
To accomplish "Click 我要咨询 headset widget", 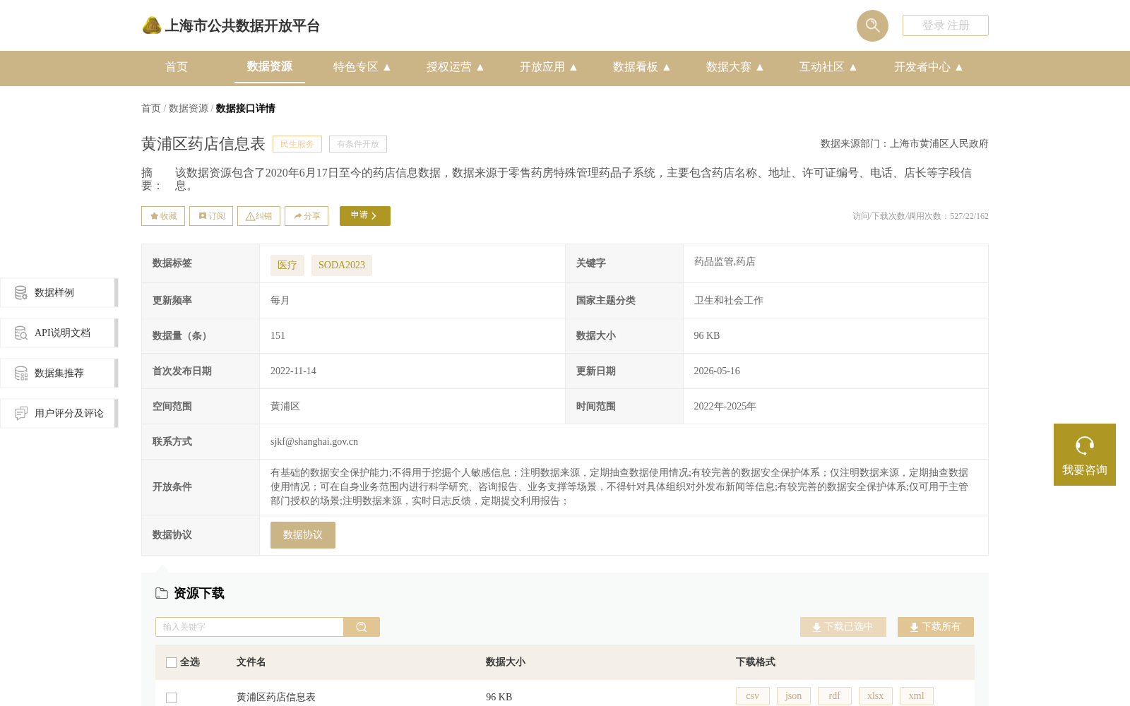I will pos(1085,455).
